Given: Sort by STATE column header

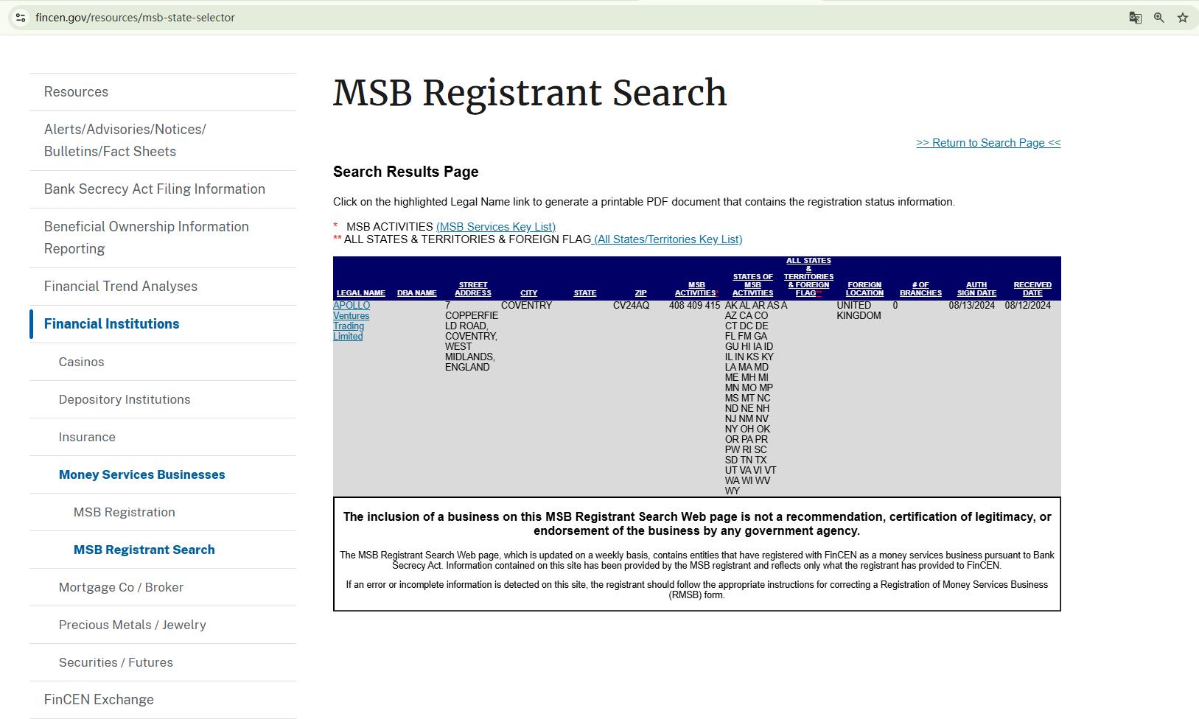Looking at the screenshot, I should pyautogui.click(x=585, y=293).
